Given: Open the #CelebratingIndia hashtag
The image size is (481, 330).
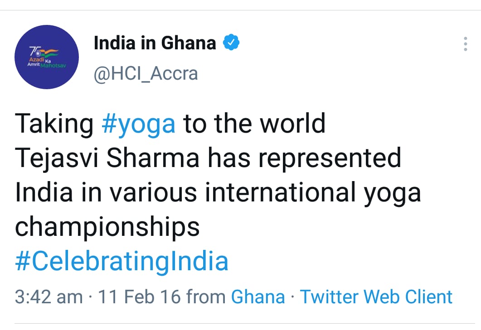Looking at the screenshot, I should tap(122, 261).
